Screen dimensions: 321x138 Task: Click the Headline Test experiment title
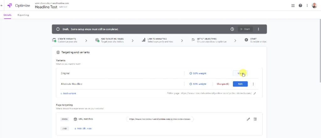[x=46, y=7]
